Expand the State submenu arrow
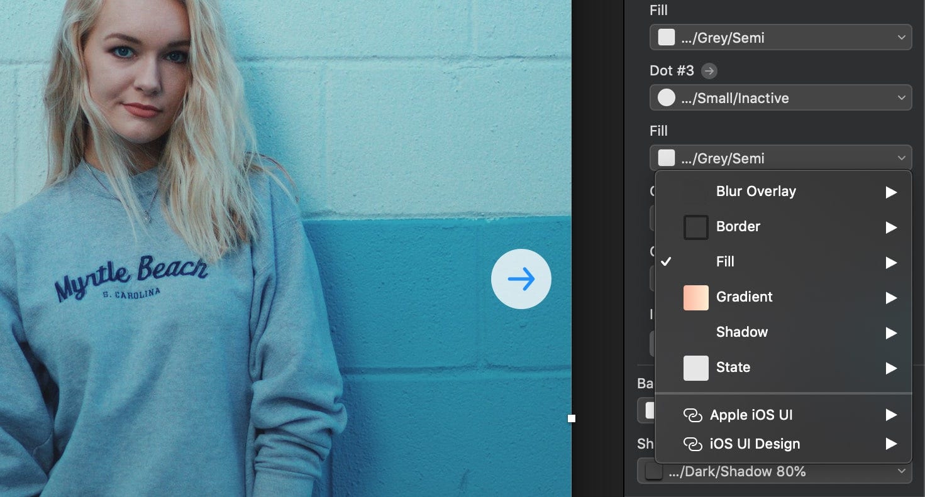925x497 pixels. coord(891,368)
